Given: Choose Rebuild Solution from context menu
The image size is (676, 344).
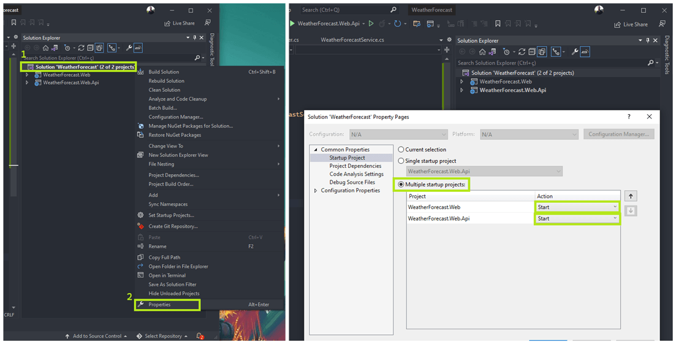Looking at the screenshot, I should pos(210,80).
